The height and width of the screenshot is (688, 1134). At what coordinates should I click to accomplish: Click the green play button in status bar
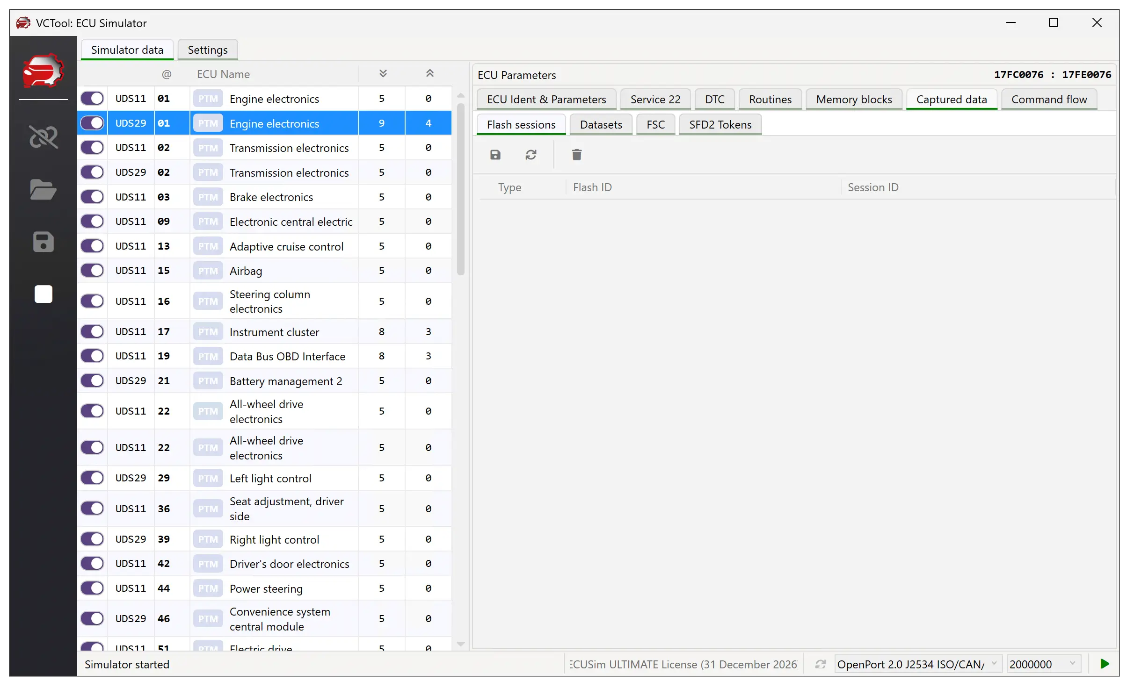1105,664
